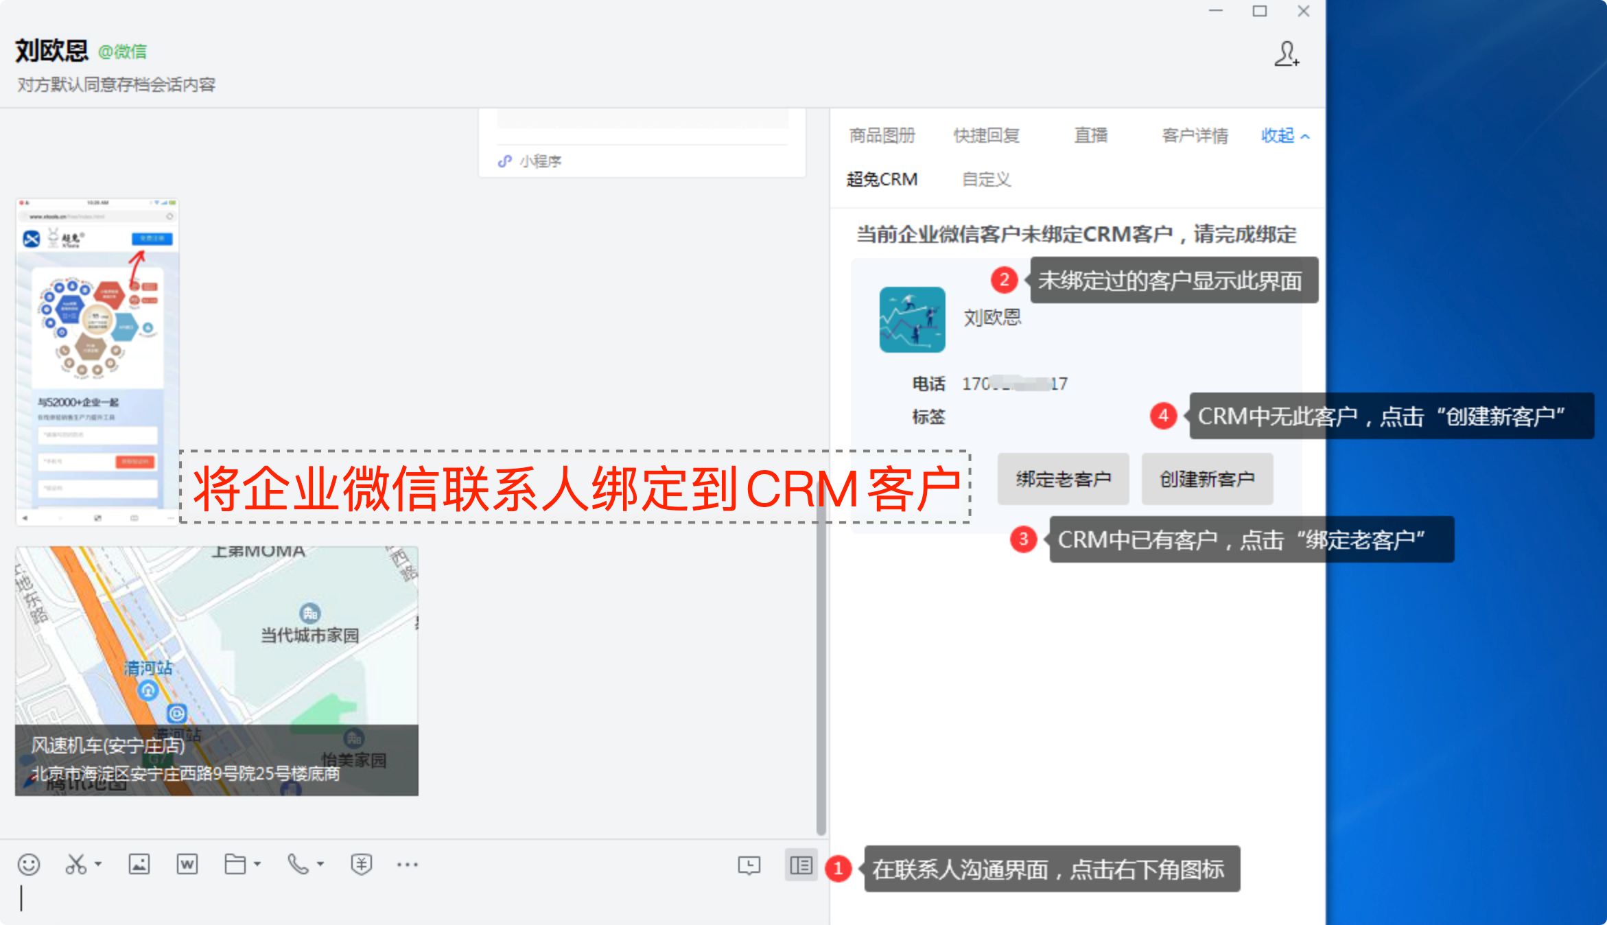Image resolution: width=1607 pixels, height=925 pixels.
Task: Click the 小程序 link label
Action: coord(540,161)
